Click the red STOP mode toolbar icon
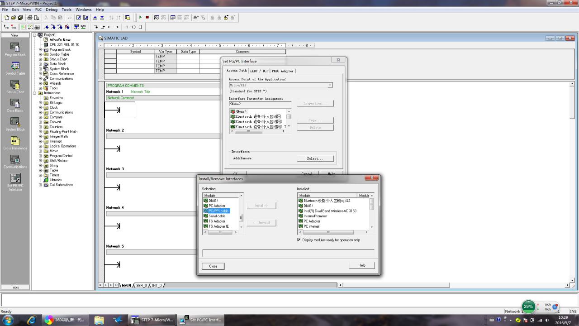 click(x=147, y=18)
